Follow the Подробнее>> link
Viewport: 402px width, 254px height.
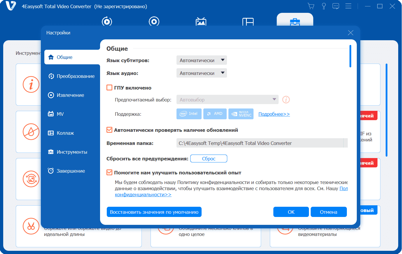[274, 114]
